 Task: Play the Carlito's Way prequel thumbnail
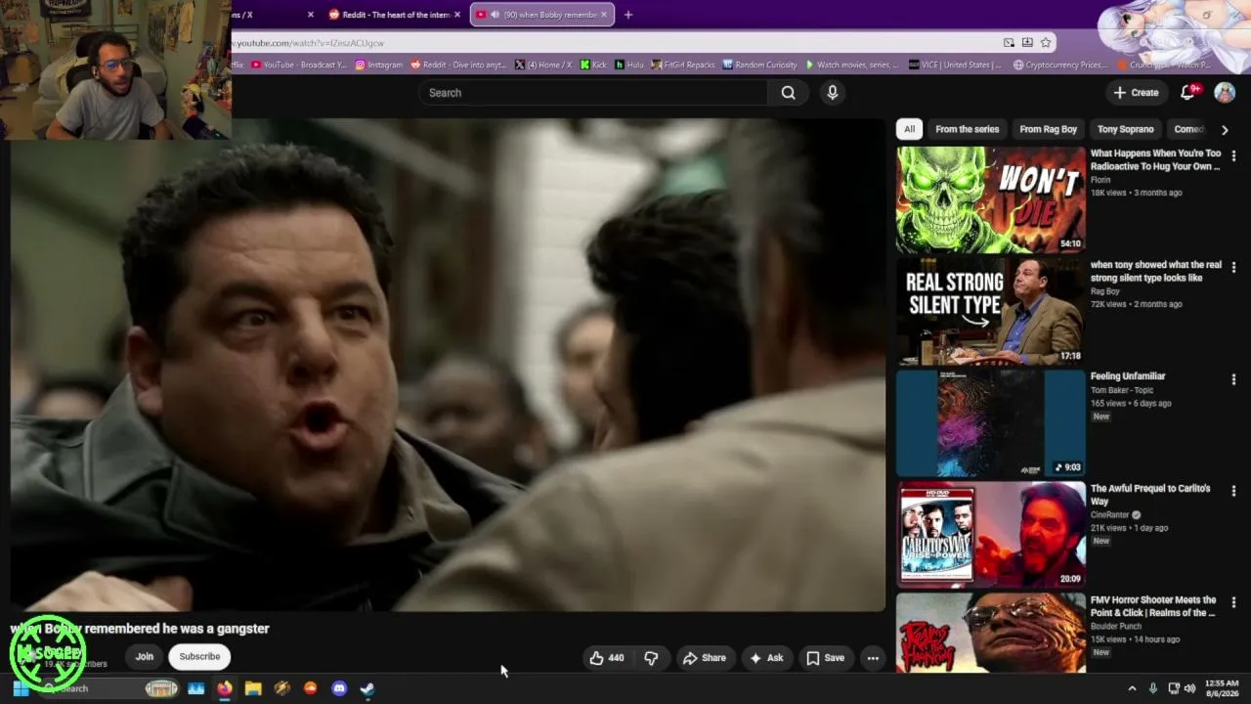coord(990,534)
